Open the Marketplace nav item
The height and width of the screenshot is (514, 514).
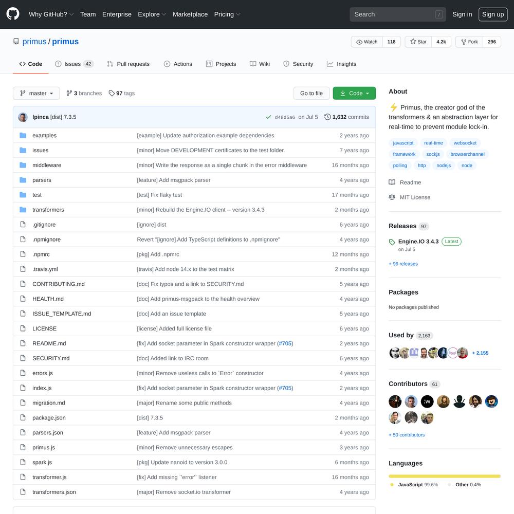pos(190,14)
